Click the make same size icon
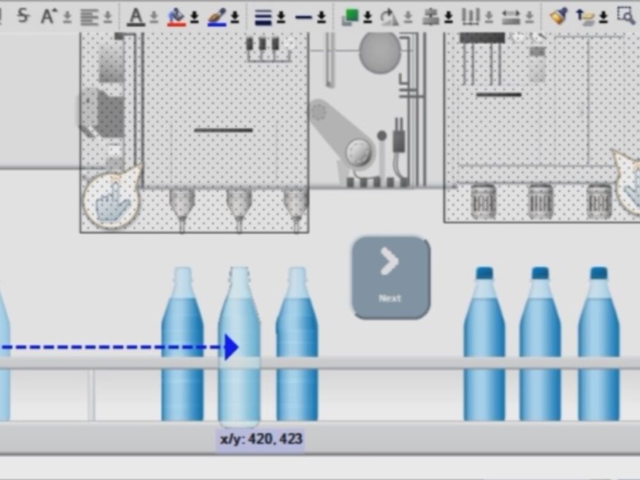This screenshot has height=480, width=640. [510, 17]
